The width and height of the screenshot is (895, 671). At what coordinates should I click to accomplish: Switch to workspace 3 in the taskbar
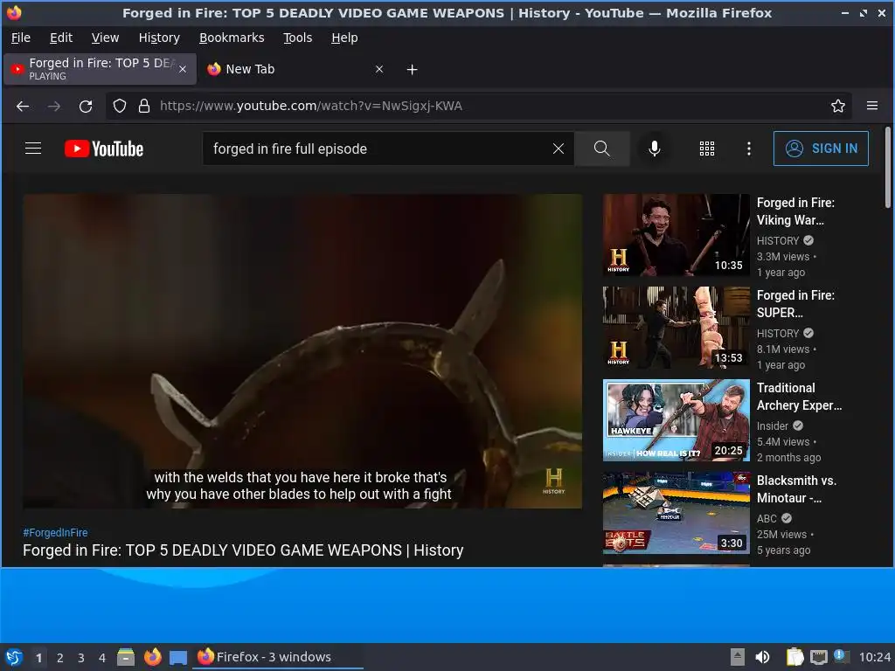tap(81, 658)
